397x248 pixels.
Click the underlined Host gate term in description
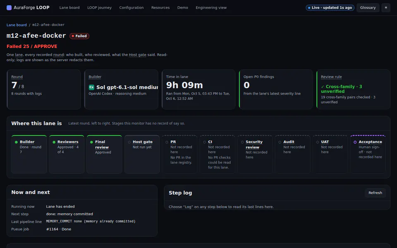click(137, 55)
